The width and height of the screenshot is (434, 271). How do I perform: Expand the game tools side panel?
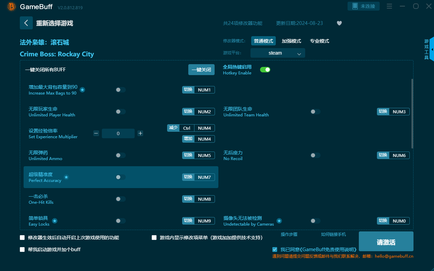click(432, 49)
